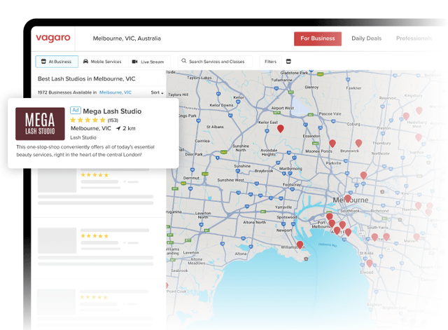
Task: Open the Sort dropdown
Action: point(157,92)
